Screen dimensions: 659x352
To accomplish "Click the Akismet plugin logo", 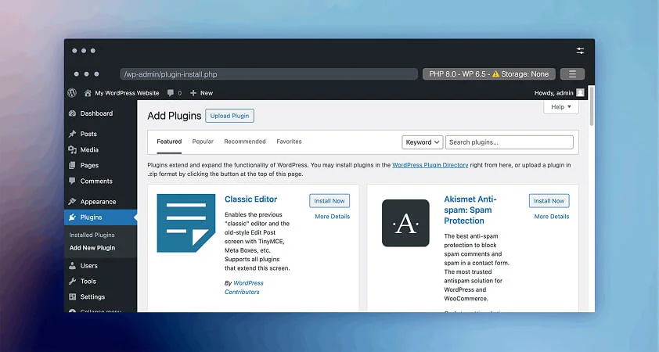I will (405, 223).
